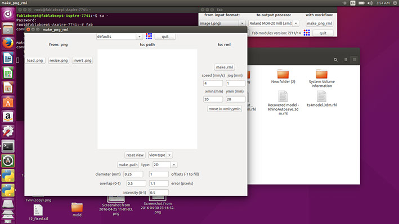399x224 pixels.
Task: Click reset view button
Action: tap(135, 155)
